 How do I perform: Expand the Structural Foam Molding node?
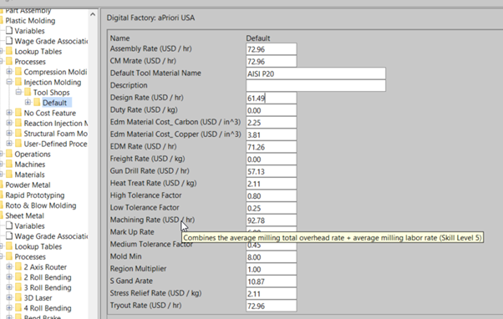tap(9, 133)
